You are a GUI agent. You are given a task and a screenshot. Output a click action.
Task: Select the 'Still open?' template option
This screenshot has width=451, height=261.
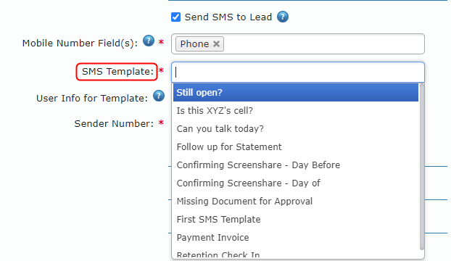click(x=296, y=93)
